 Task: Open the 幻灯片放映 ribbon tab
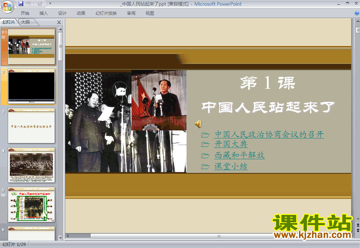click(x=106, y=13)
